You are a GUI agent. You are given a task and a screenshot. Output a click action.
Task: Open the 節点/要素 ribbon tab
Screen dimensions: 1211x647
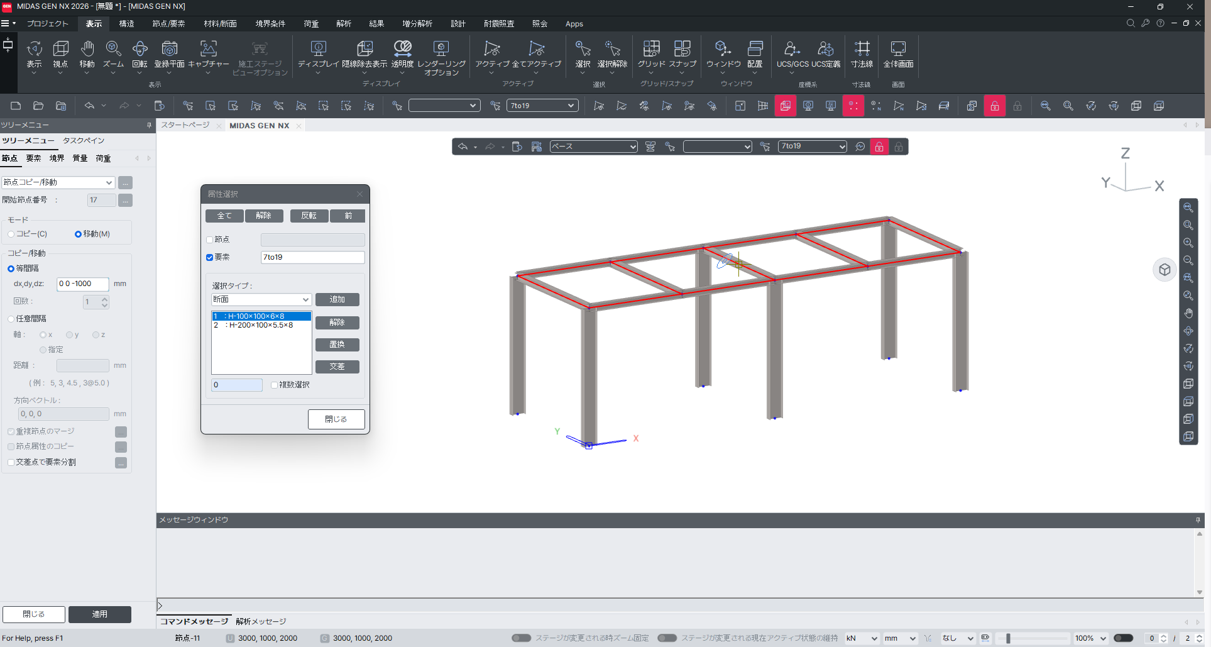tap(168, 24)
